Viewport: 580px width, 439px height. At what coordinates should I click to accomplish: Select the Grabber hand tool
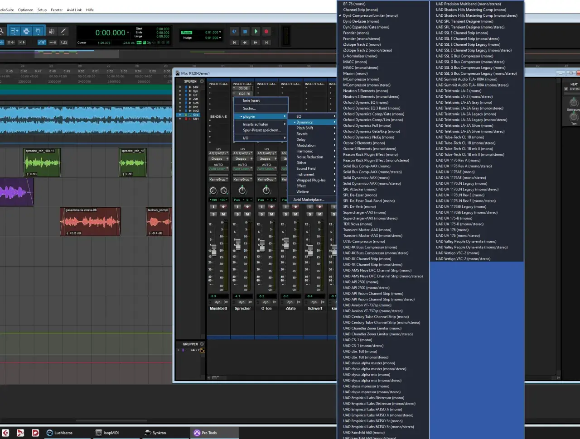coord(39,31)
